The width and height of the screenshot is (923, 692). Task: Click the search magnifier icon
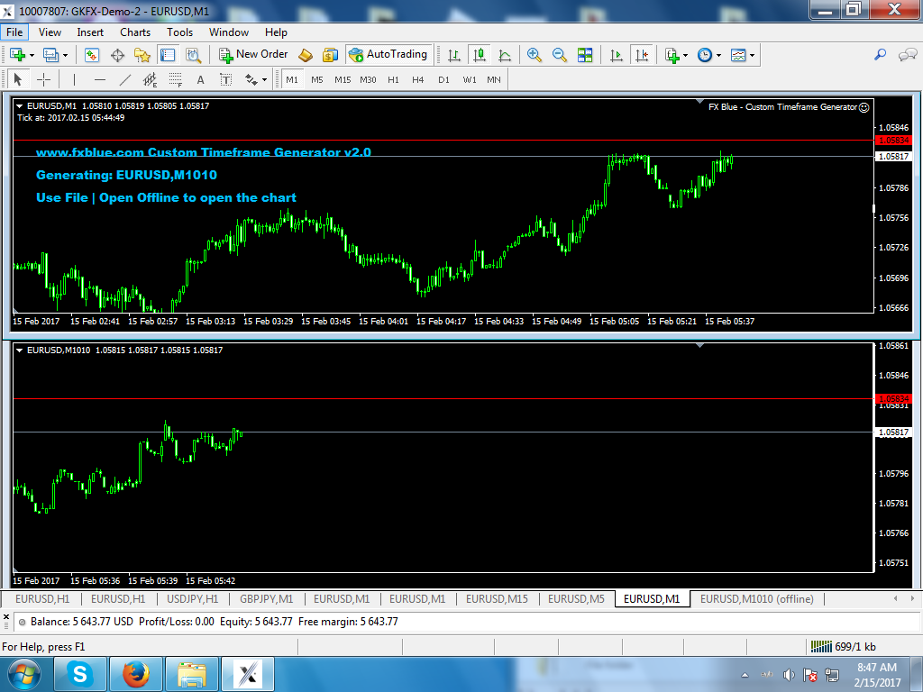[880, 54]
